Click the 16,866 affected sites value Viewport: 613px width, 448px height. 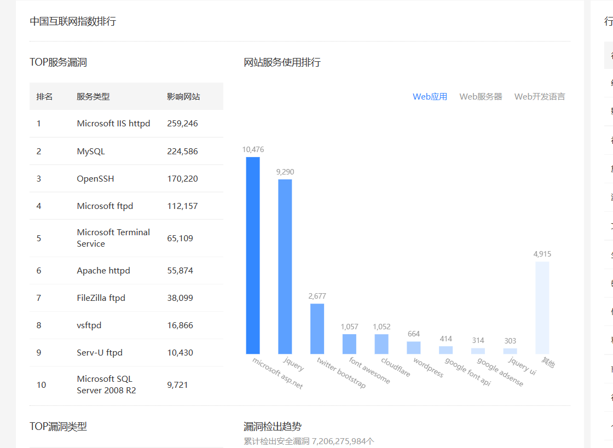(180, 325)
